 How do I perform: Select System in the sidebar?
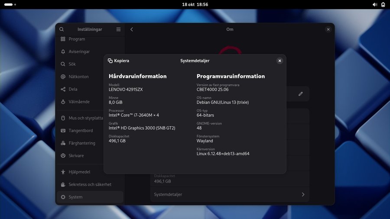click(x=75, y=197)
